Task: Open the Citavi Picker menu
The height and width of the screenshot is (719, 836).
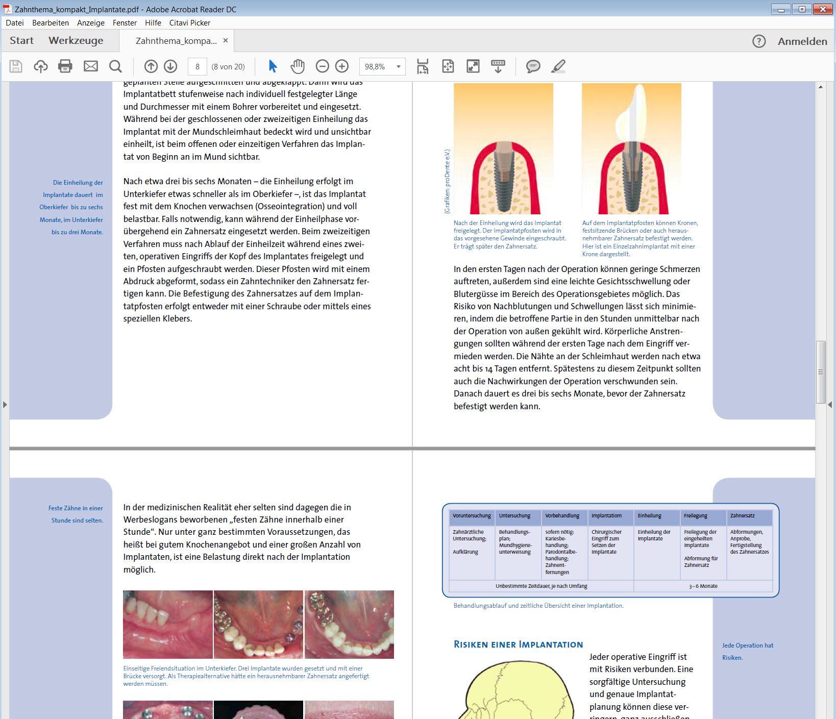Action: (x=190, y=23)
